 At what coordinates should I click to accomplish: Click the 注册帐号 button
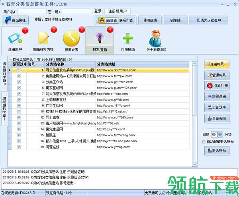tap(215, 64)
